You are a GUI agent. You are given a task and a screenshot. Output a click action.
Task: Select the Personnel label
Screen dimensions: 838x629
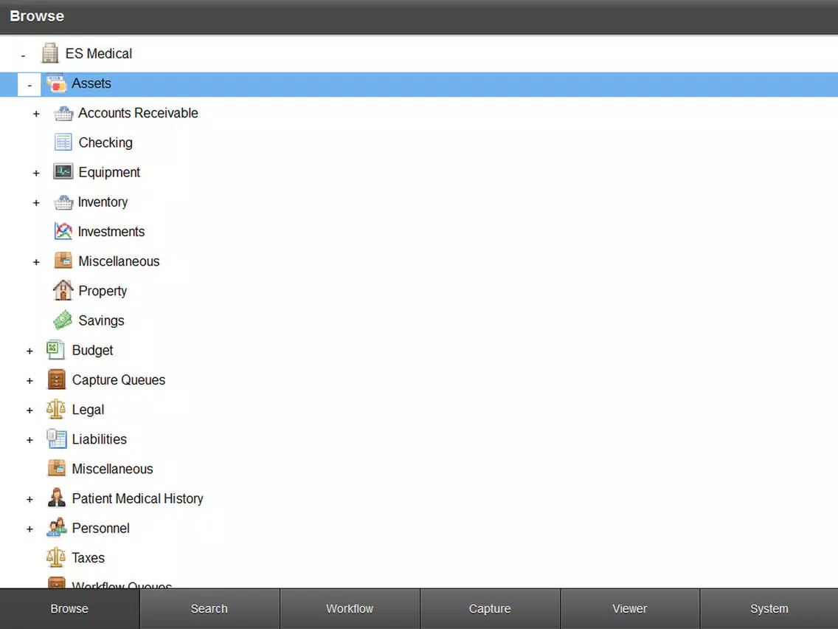pos(100,528)
